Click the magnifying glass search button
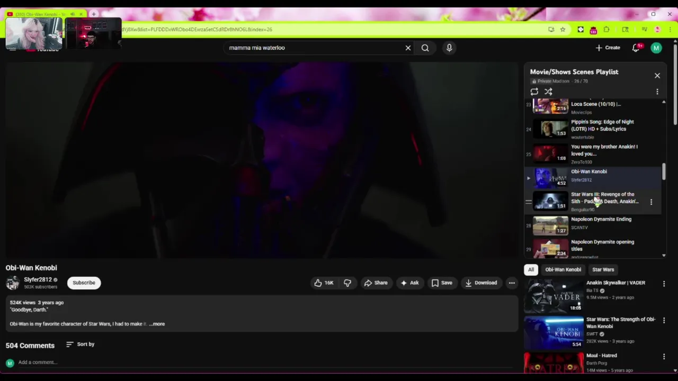 pyautogui.click(x=425, y=48)
